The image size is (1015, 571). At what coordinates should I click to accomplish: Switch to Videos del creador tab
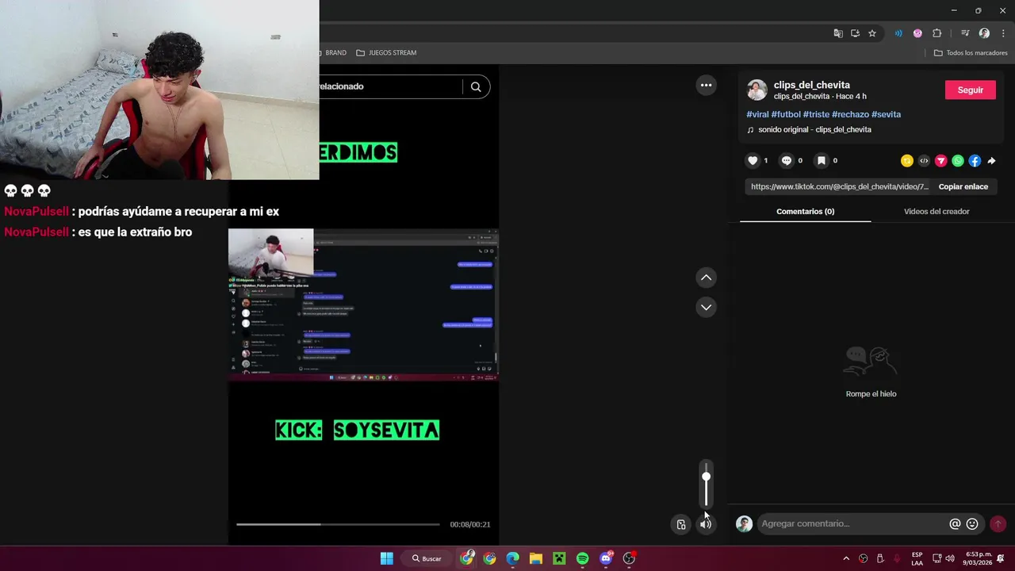936,211
